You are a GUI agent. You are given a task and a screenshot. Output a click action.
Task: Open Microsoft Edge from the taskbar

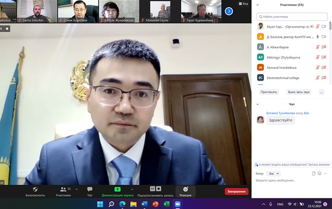coord(122,204)
